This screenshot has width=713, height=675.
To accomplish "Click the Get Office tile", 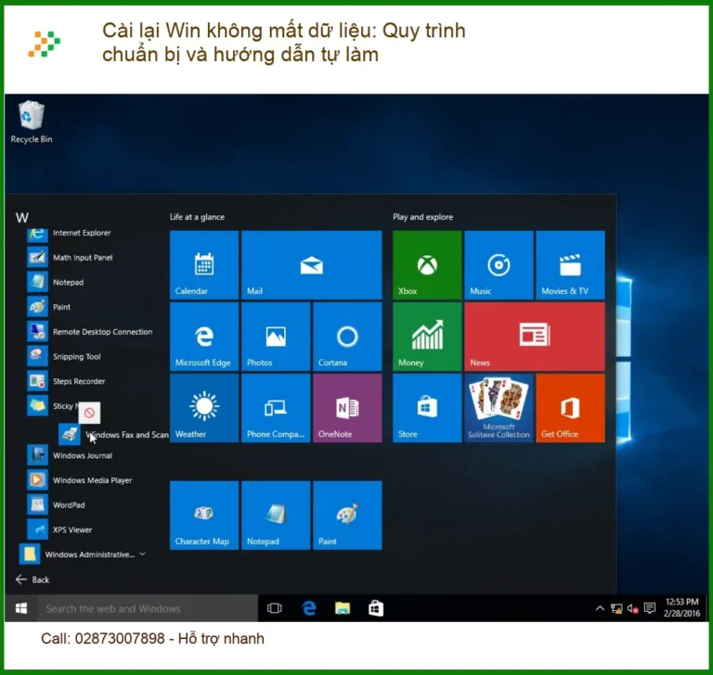I will click(570, 408).
